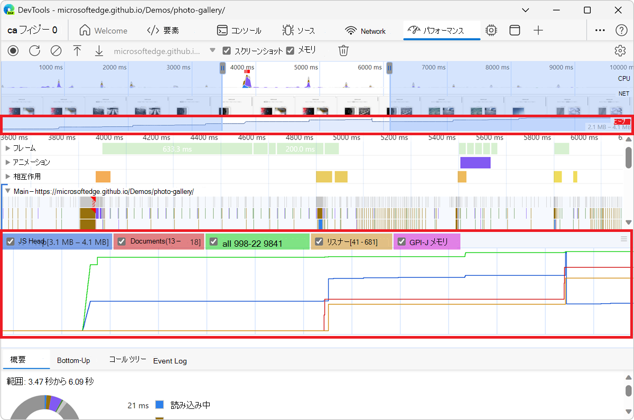Screen dimensions: 634x420
Task: Open DevTools help question mark icon
Action: 621,31
